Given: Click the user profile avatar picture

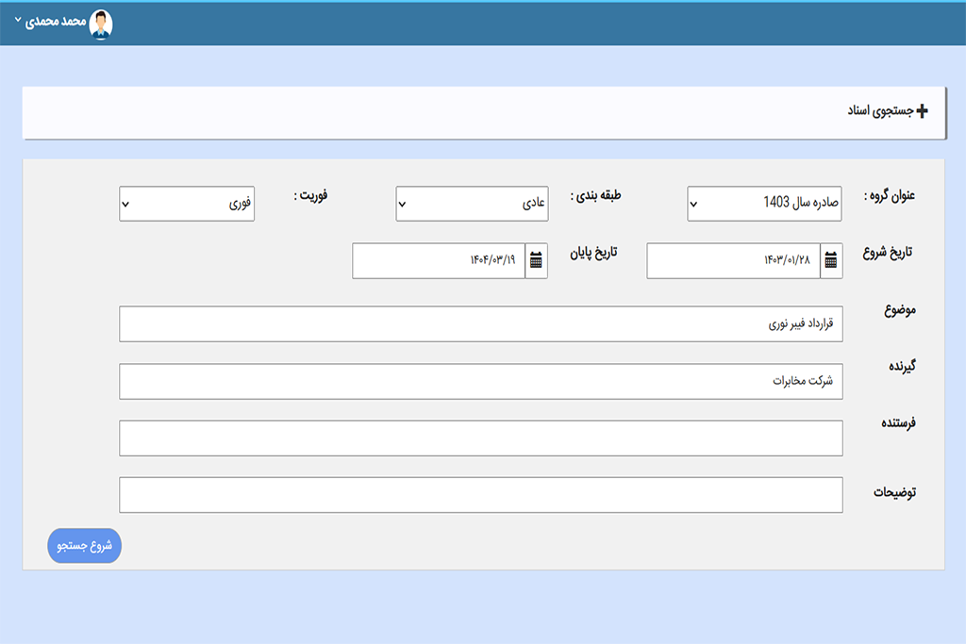Looking at the screenshot, I should point(100,24).
